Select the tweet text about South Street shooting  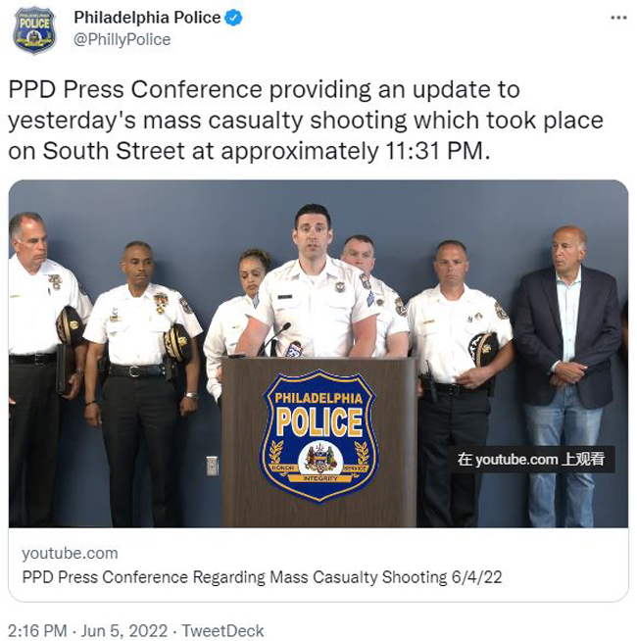306,121
